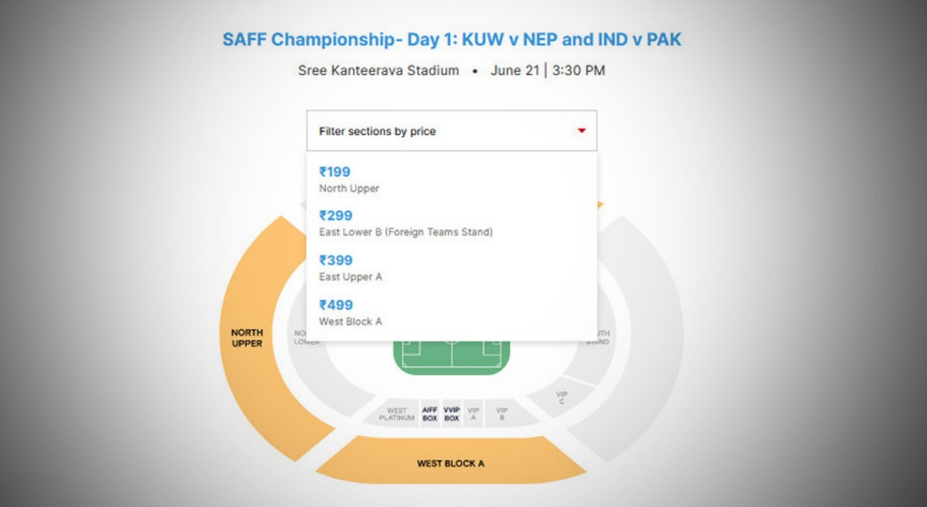Click the Sree Kanteerava Stadium venue text
The height and width of the screenshot is (507, 927).
pyautogui.click(x=379, y=70)
